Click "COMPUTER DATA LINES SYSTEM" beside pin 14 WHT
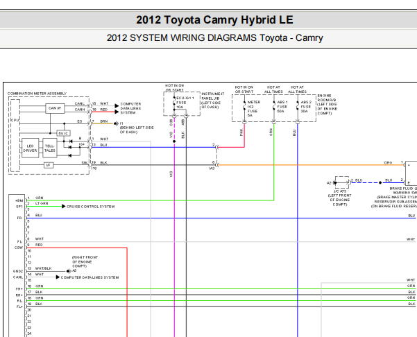This screenshot has width=417, height=337. [x=90, y=277]
